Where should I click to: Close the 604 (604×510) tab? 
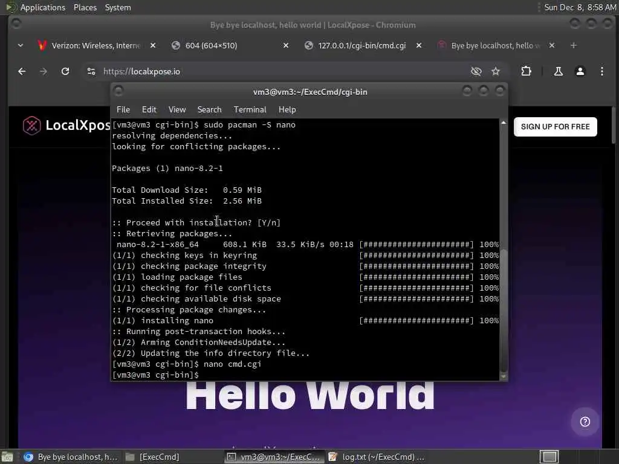(x=286, y=46)
